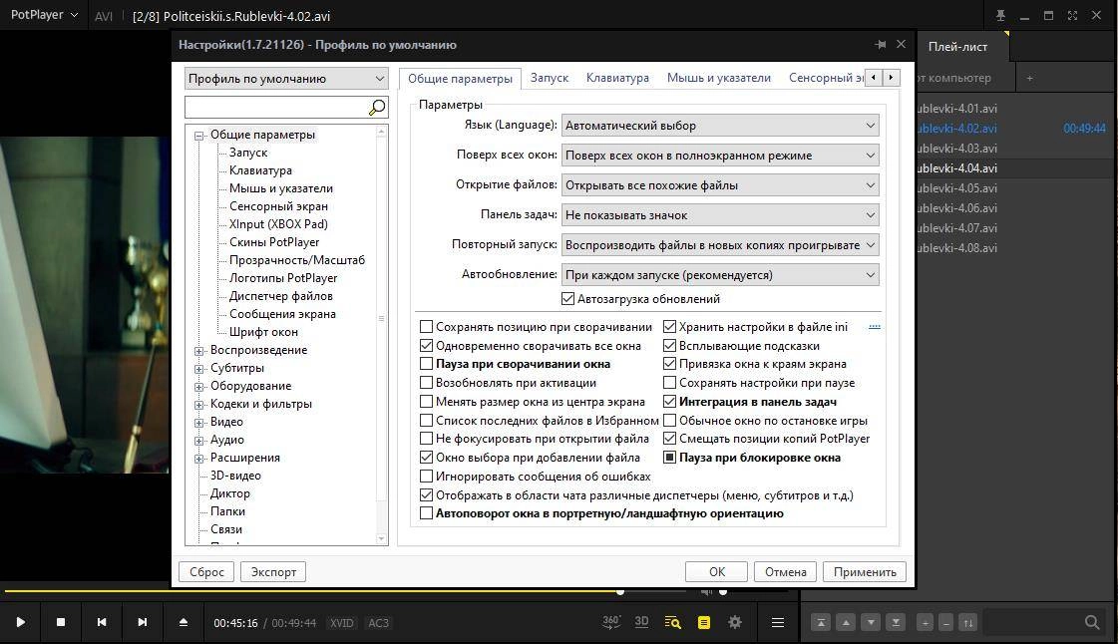
Task: Click the Сброс button
Action: pos(206,571)
